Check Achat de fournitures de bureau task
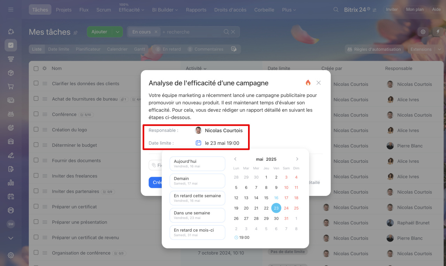Viewport: 446px width, 266px height. (36, 98)
